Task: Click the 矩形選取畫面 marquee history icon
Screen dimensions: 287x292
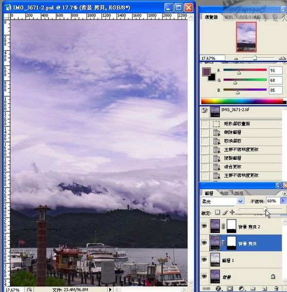Action: coord(216,124)
